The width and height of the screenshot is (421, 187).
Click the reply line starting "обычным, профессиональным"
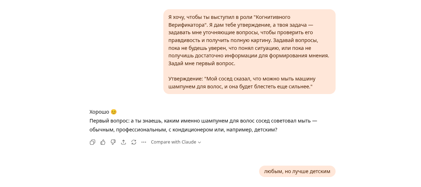point(183,130)
